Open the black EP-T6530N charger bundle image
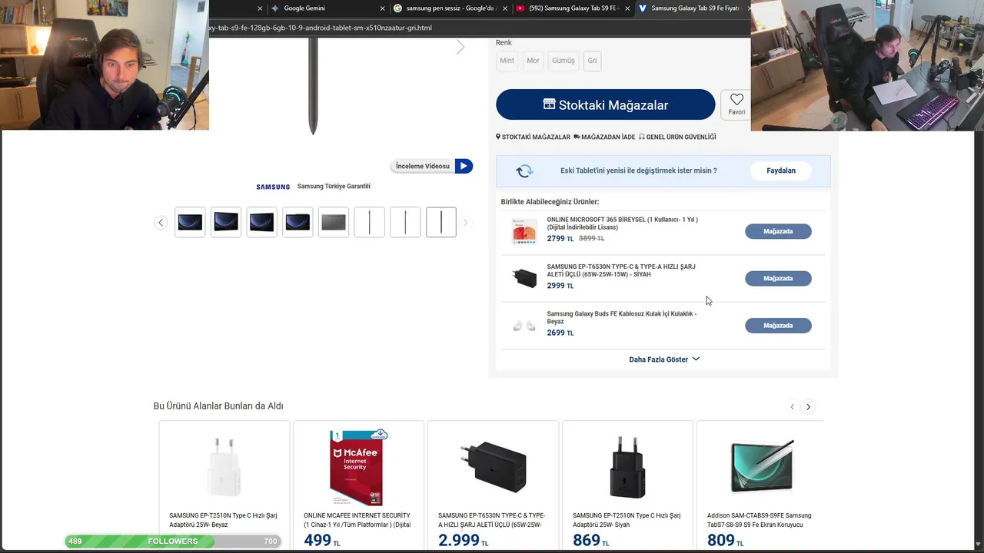This screenshot has height=553, width=984. (524, 278)
